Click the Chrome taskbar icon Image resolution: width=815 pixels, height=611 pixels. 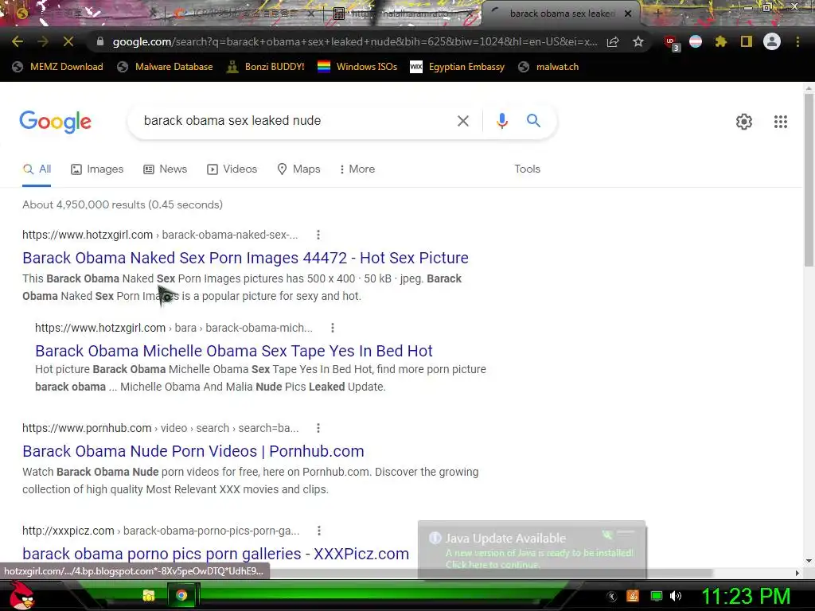click(x=181, y=595)
